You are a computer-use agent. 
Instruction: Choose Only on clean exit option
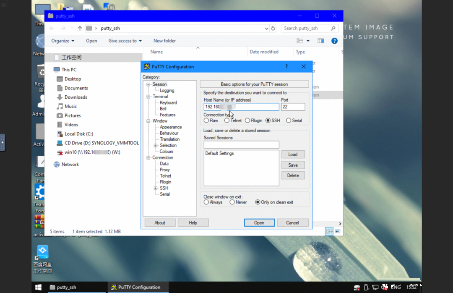coord(258,202)
